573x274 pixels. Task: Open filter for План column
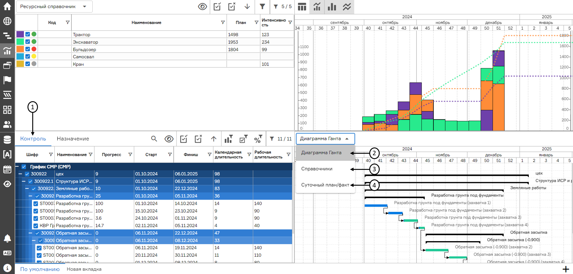[x=256, y=22]
